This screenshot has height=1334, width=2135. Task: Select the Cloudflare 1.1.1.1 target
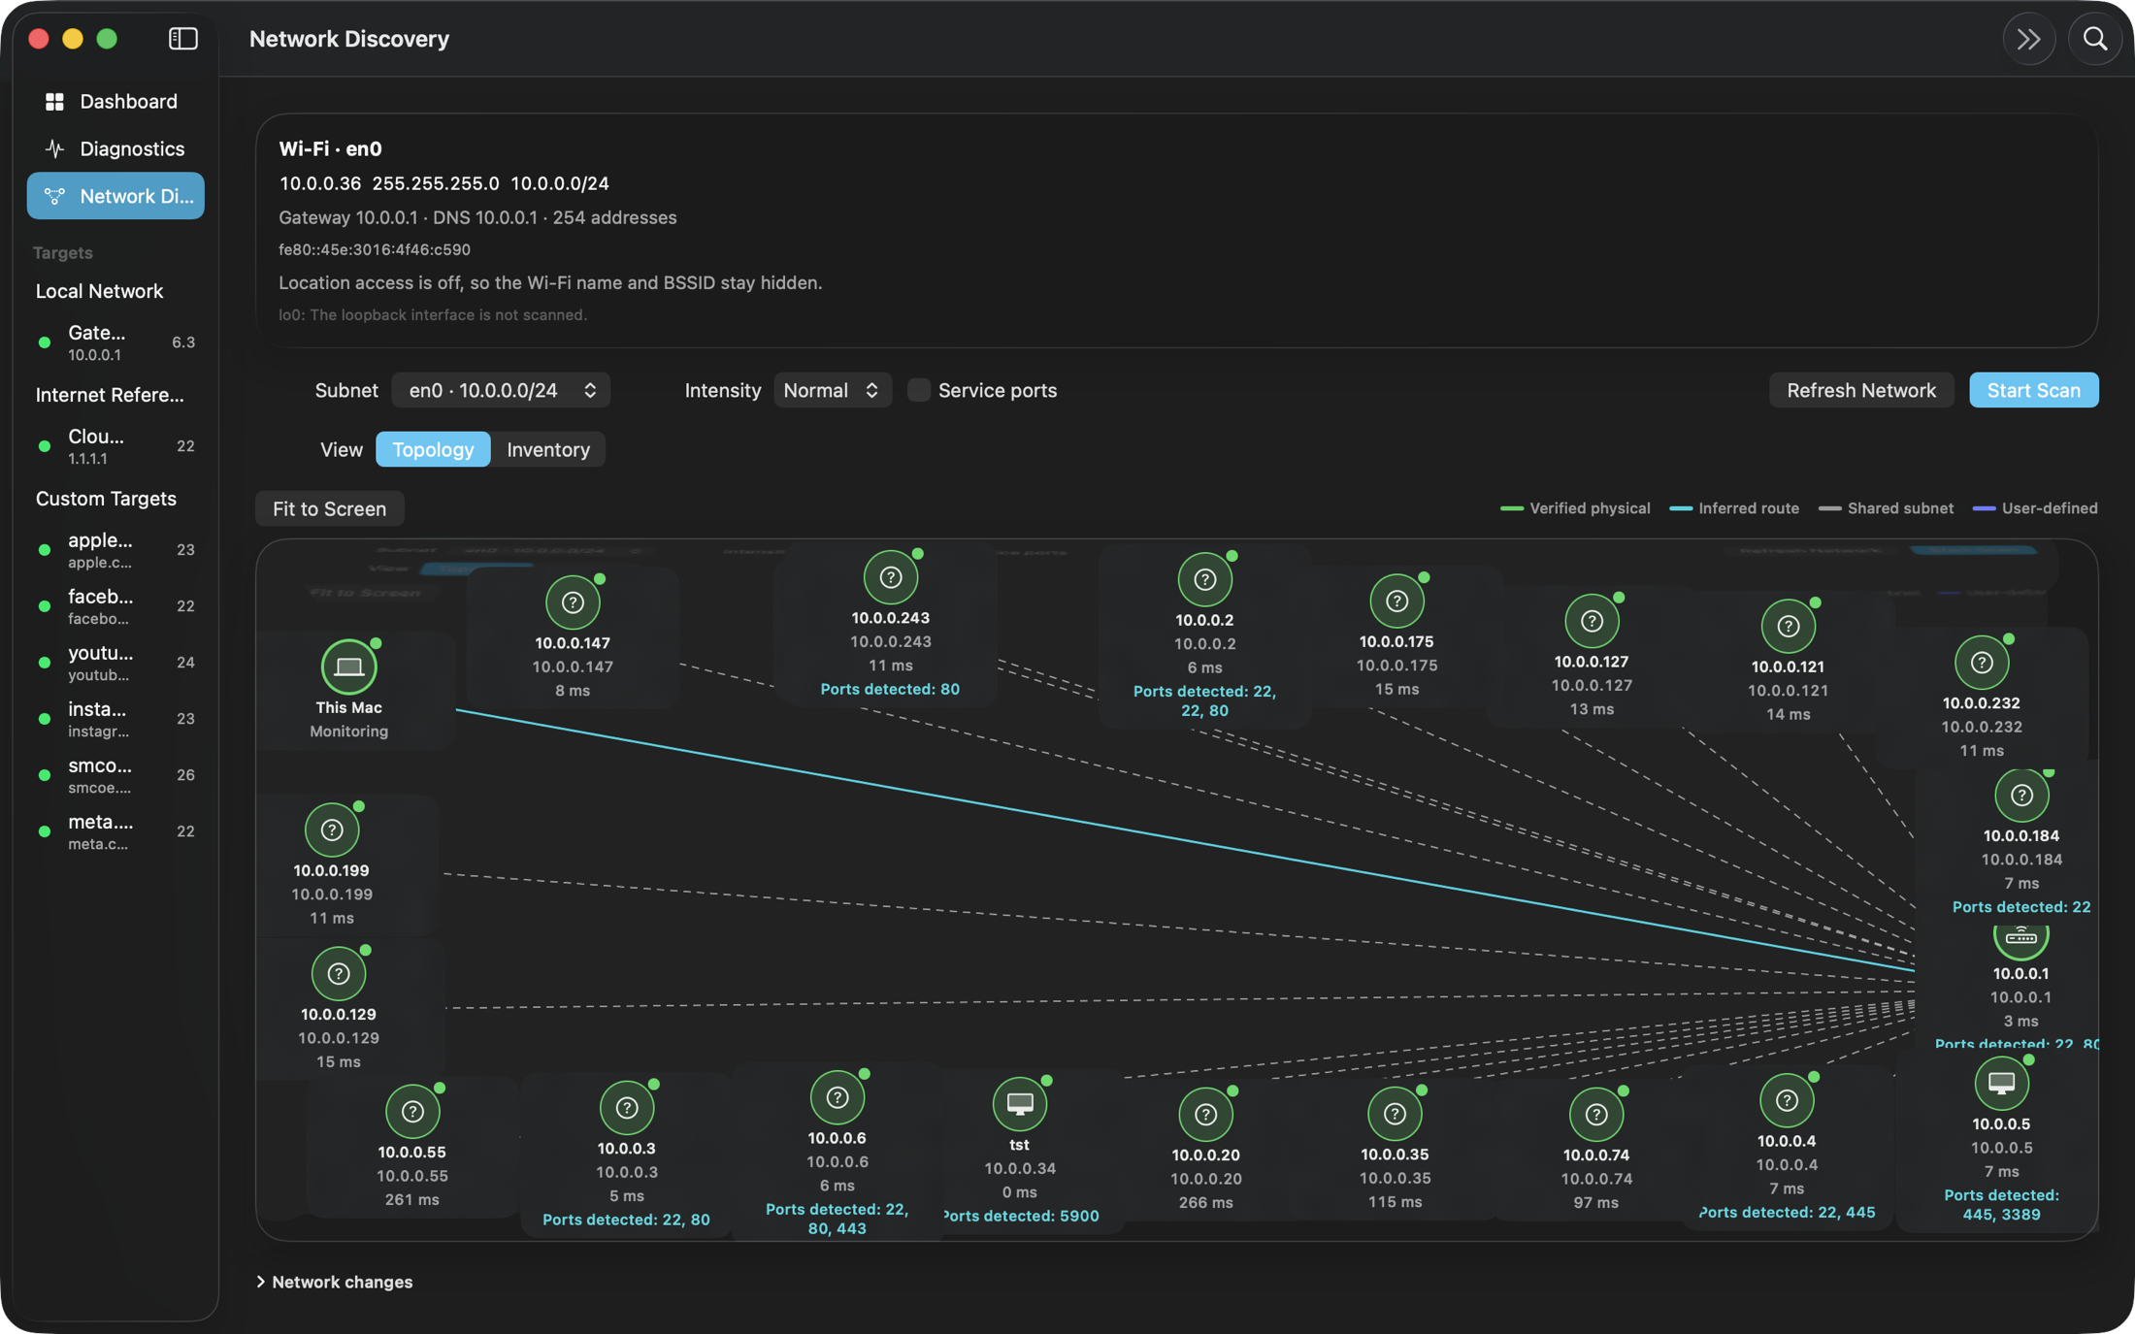[115, 446]
